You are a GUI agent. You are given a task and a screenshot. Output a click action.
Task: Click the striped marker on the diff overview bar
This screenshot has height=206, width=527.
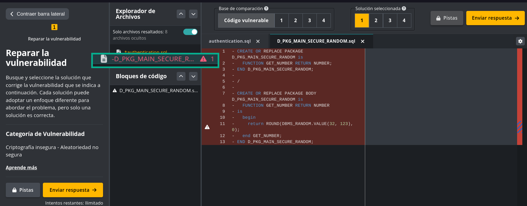[x=520, y=127]
